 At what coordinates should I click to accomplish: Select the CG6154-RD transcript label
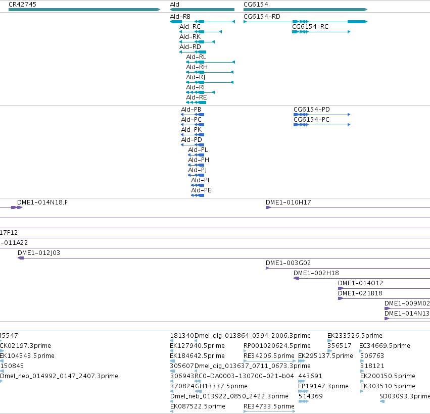[262, 17]
